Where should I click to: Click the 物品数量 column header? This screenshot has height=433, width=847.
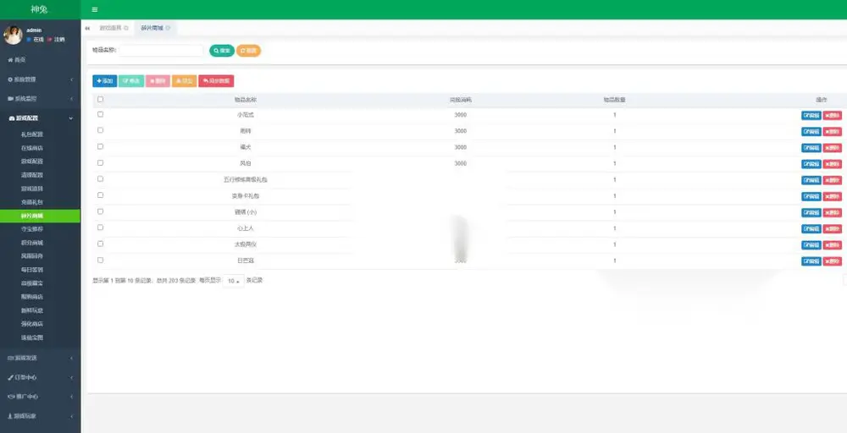[x=614, y=100]
